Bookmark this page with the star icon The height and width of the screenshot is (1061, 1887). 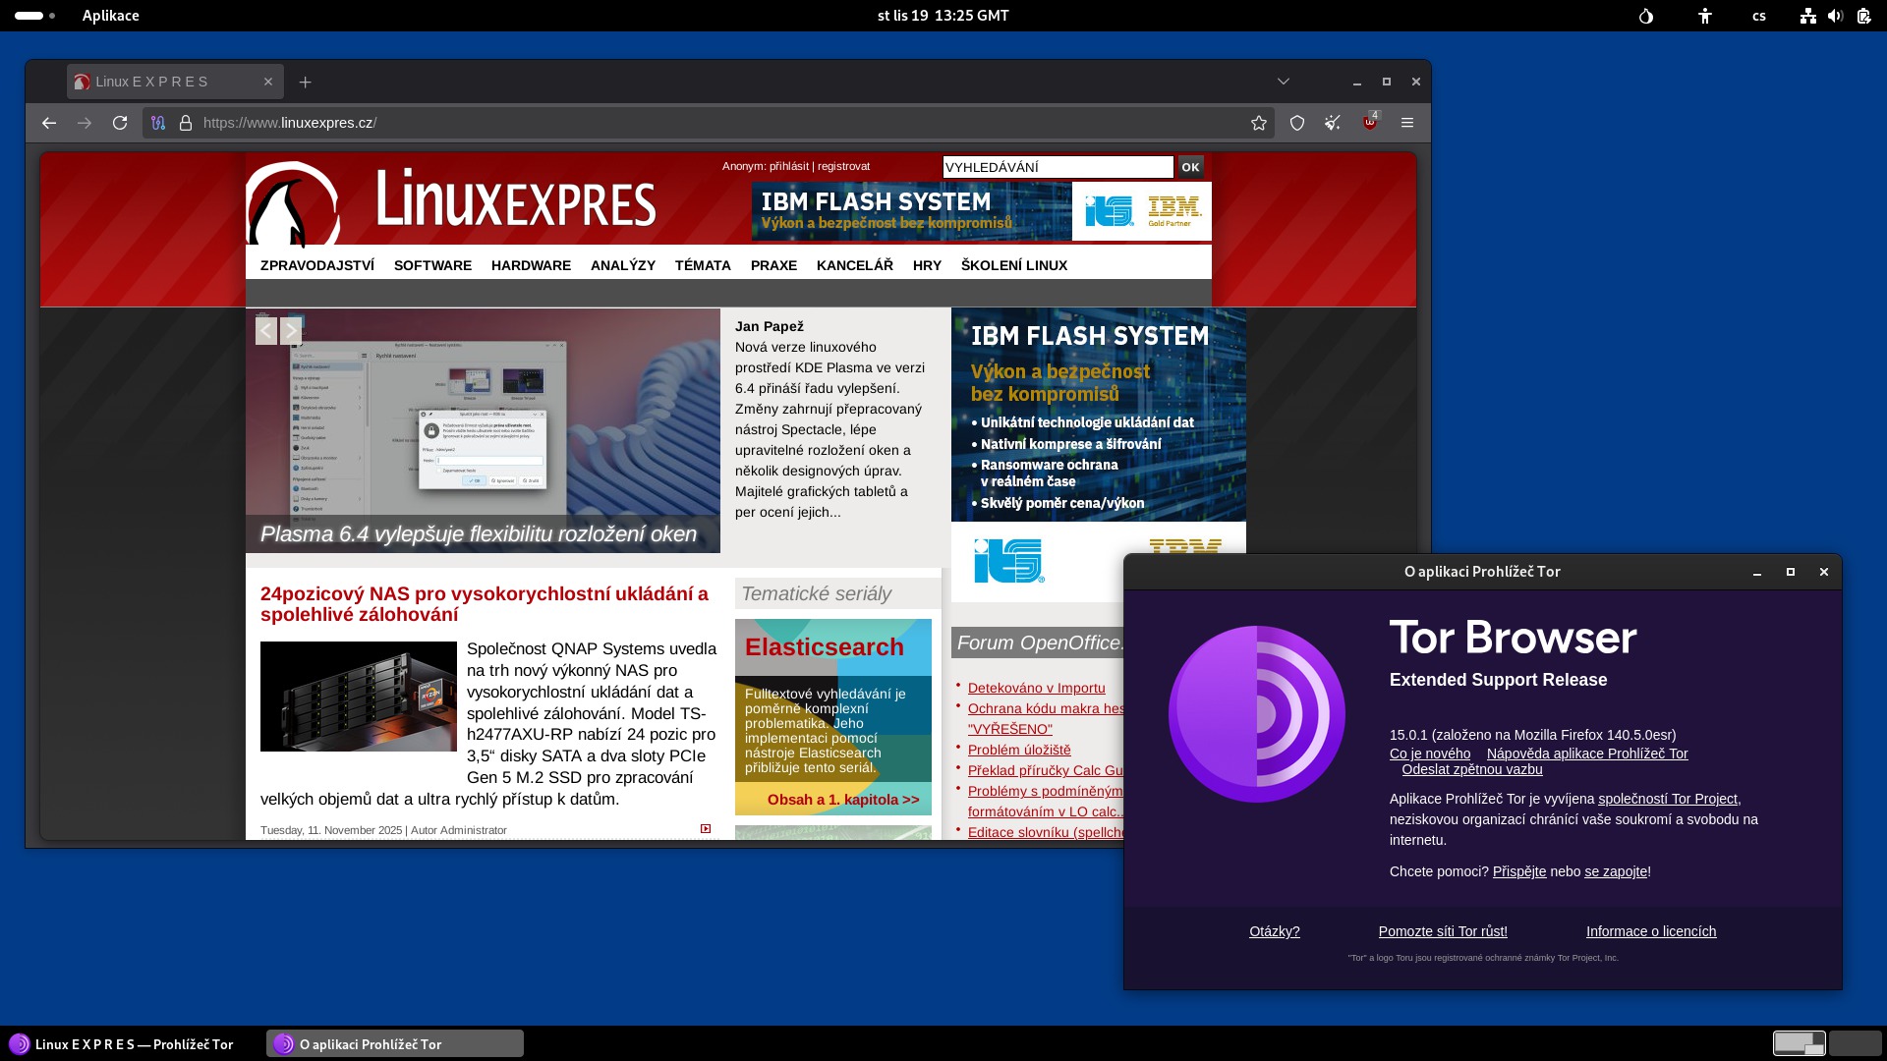click(x=1259, y=123)
